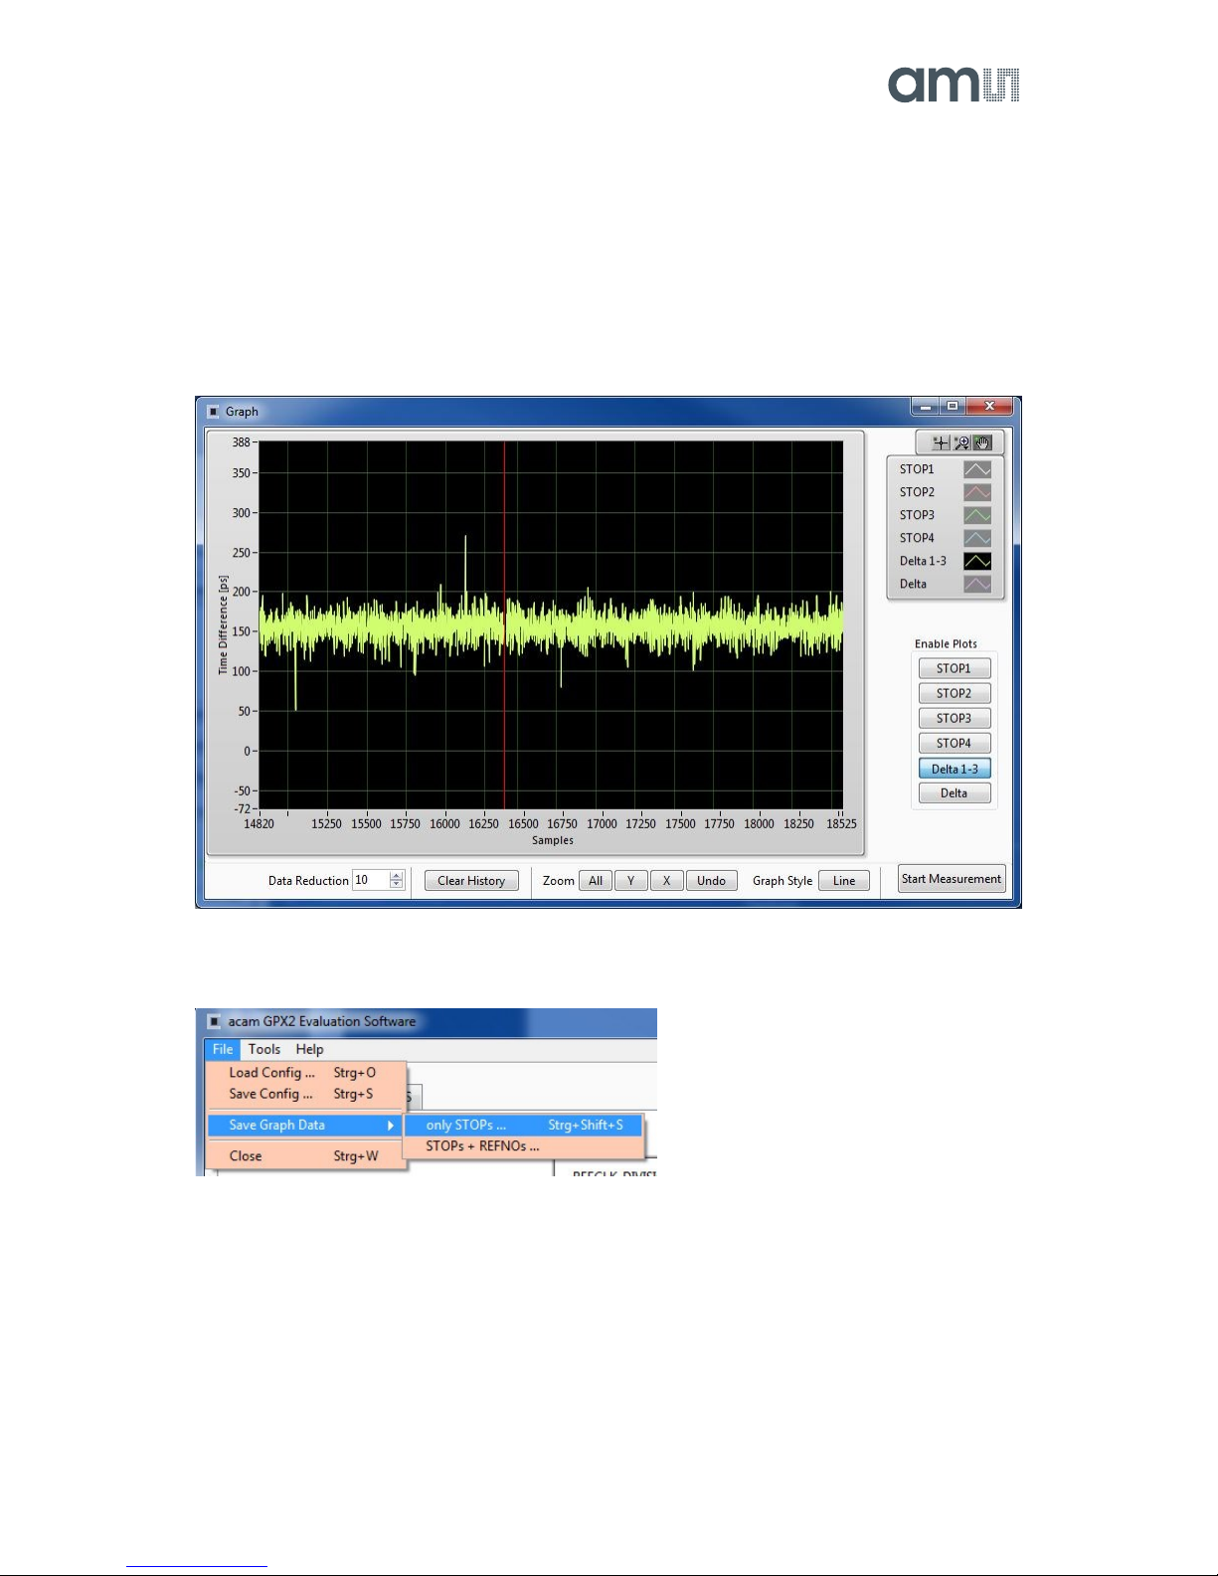The width and height of the screenshot is (1218, 1576).
Task: Open STOP1 legend plot swatch
Action: 977,469
